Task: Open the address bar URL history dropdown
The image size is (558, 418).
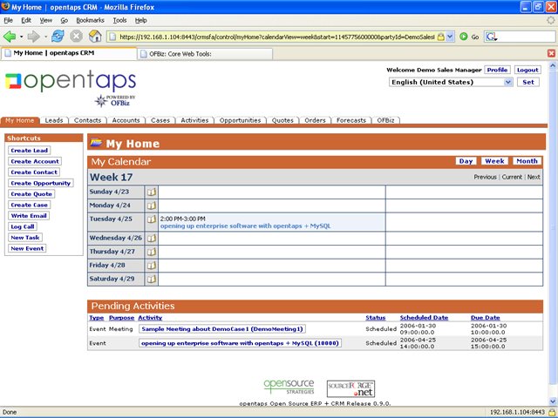Action: (451, 37)
